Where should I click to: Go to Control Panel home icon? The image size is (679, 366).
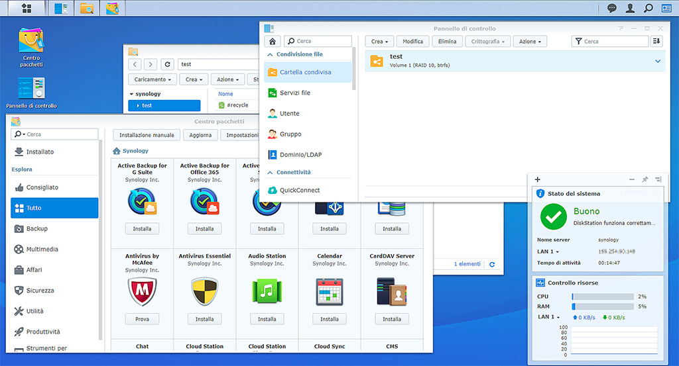(272, 41)
